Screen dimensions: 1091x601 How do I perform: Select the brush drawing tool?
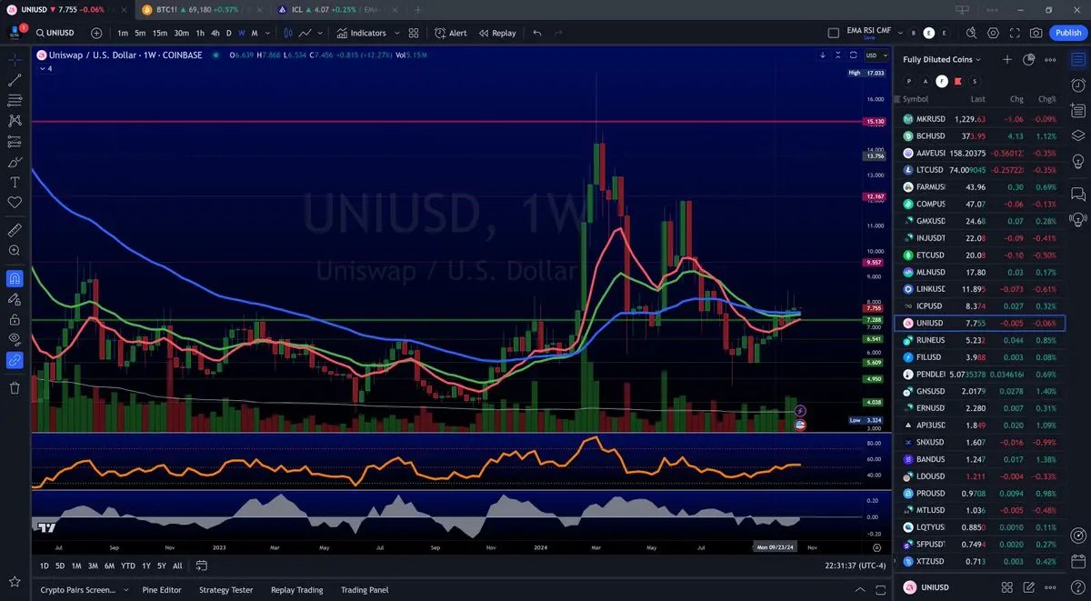tap(15, 162)
